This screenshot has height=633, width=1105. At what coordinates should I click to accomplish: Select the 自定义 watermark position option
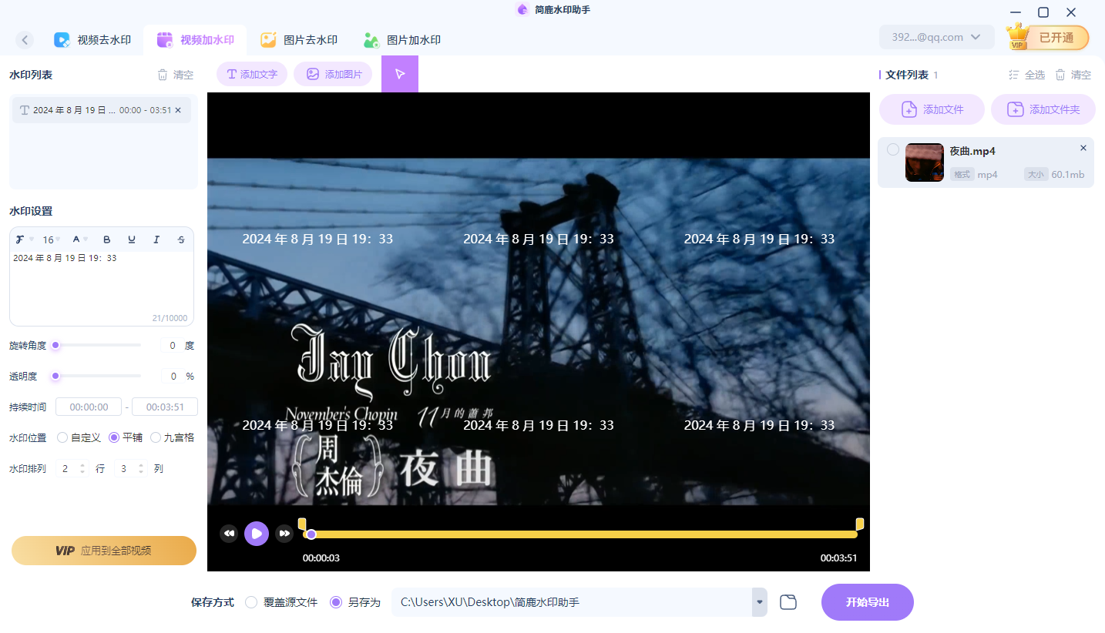pyautogui.click(x=79, y=437)
